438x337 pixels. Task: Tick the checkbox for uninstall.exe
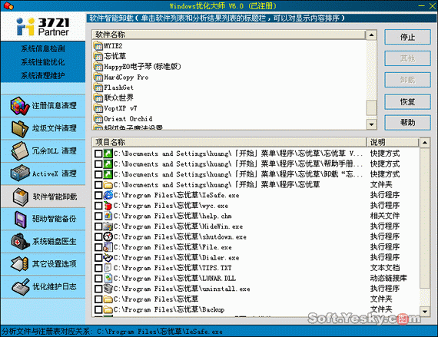tap(98, 289)
